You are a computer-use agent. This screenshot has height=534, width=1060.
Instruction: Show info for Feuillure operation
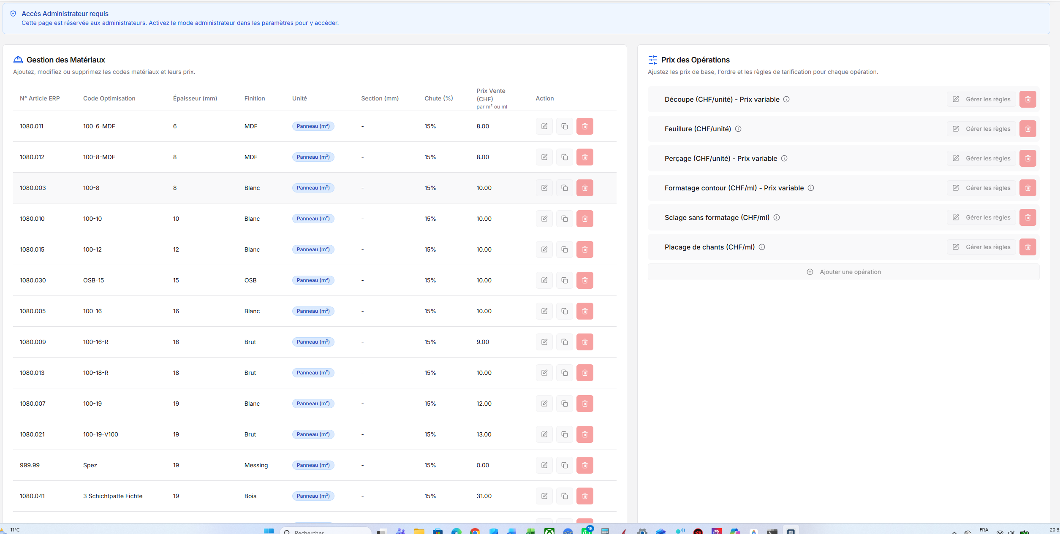point(738,129)
